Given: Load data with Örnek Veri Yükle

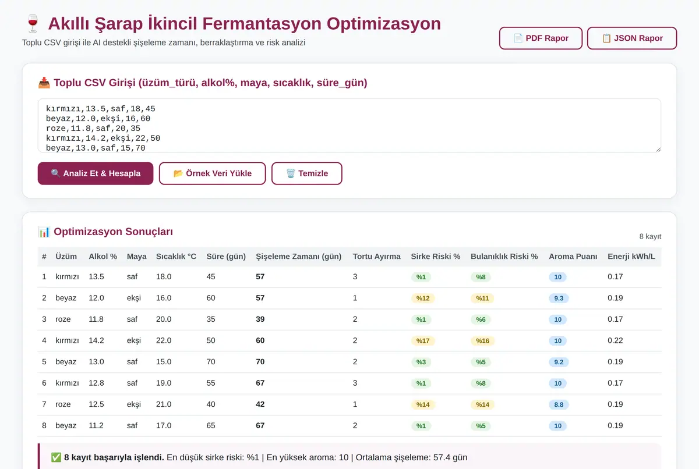Looking at the screenshot, I should (213, 173).
